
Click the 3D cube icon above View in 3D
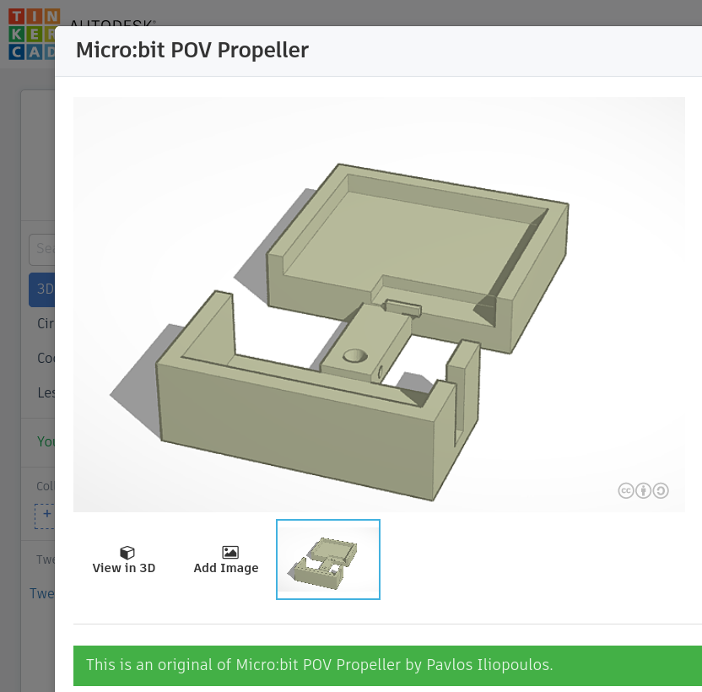click(x=127, y=552)
